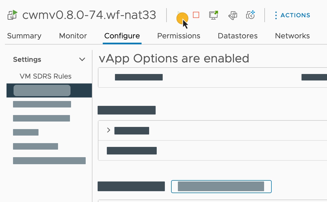Click the VM status icon beside the title

tap(12, 15)
